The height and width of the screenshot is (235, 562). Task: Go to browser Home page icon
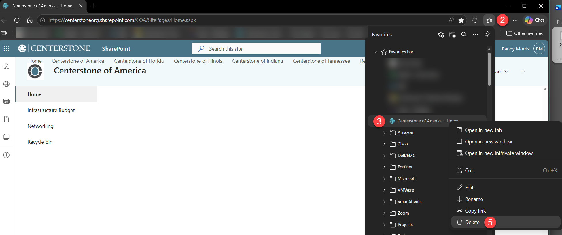click(x=30, y=20)
